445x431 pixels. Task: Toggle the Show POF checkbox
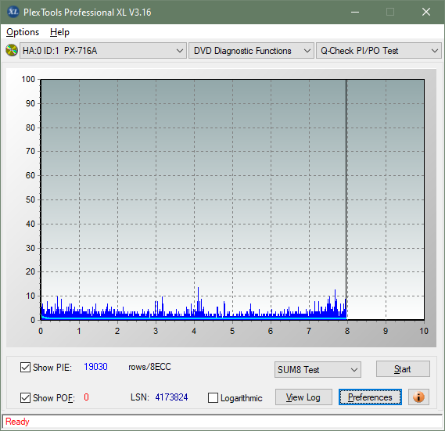25,397
